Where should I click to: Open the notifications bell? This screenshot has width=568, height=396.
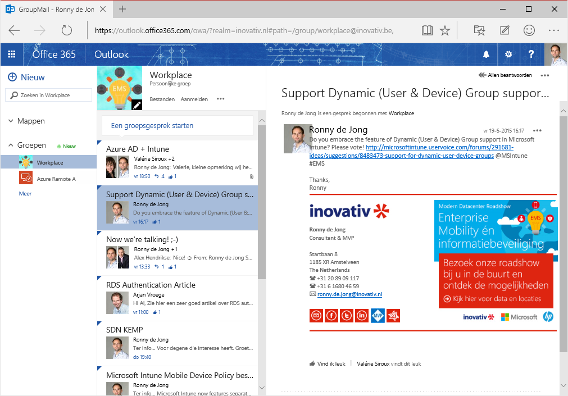486,54
